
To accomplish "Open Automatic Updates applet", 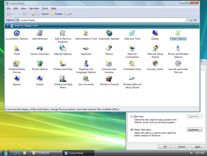I will 109,35.
